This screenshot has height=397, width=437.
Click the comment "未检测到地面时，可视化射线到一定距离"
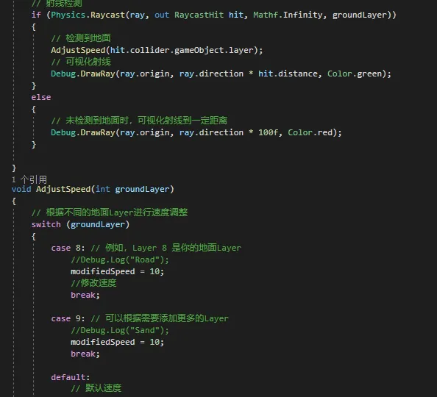[146, 121]
